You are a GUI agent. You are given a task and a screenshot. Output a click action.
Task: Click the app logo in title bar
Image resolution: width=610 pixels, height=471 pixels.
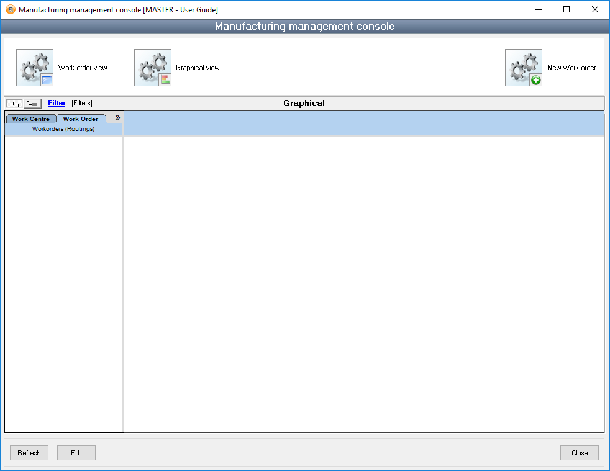pyautogui.click(x=10, y=9)
